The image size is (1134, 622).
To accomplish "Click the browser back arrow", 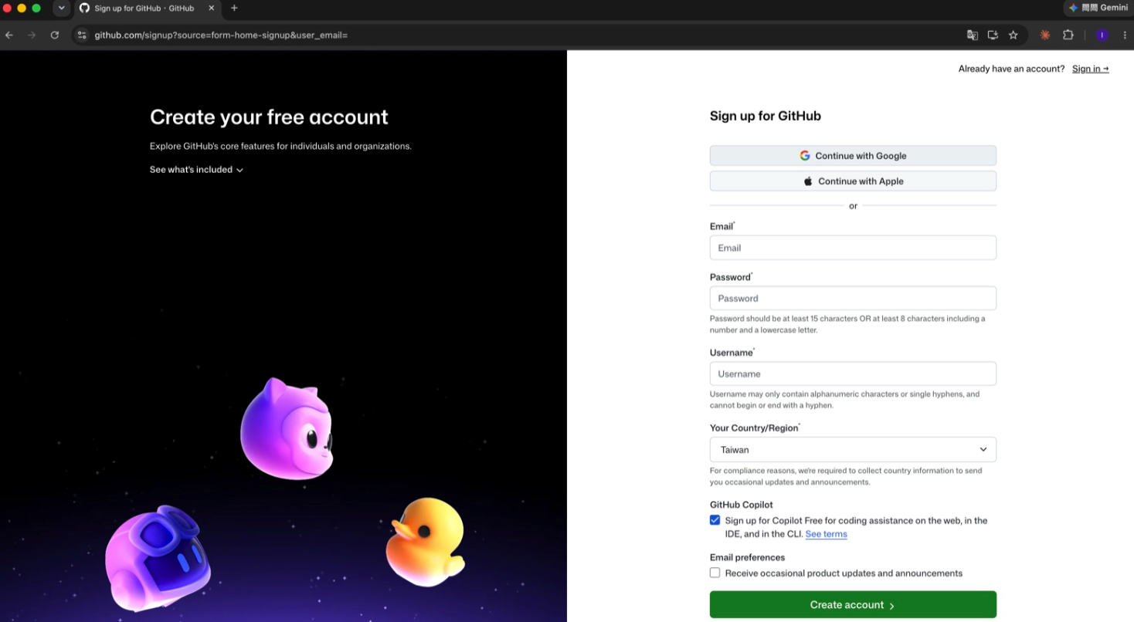I will click(9, 35).
